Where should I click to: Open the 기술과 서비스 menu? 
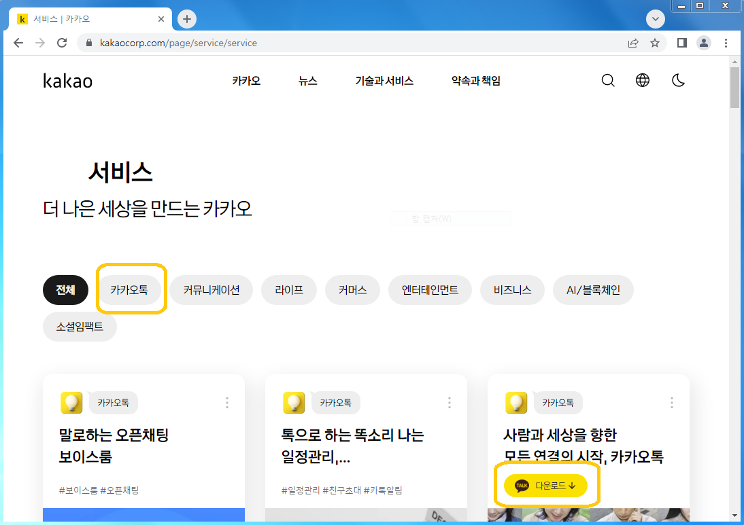384,81
